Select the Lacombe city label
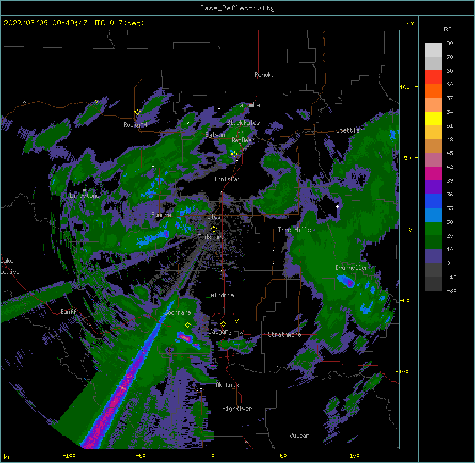Viewport: 475px width, 463px height. click(x=248, y=105)
